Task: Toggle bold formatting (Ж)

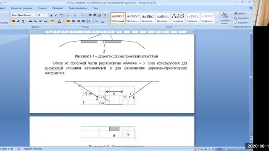Action: click(13, 21)
